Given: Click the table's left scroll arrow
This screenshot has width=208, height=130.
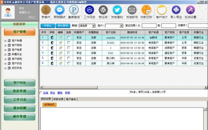Looking at the screenshot, I should click(41, 87).
